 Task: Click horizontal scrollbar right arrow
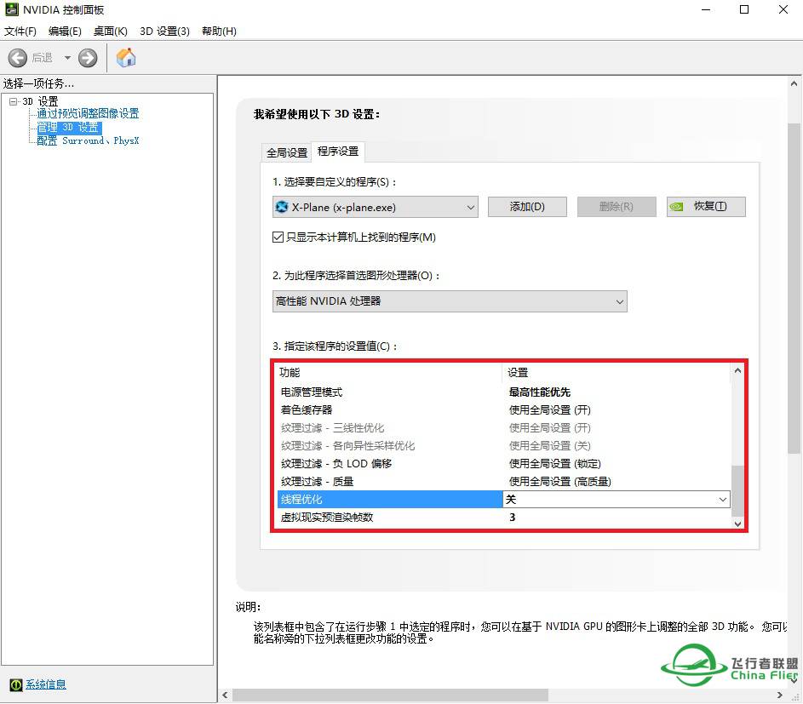780,695
